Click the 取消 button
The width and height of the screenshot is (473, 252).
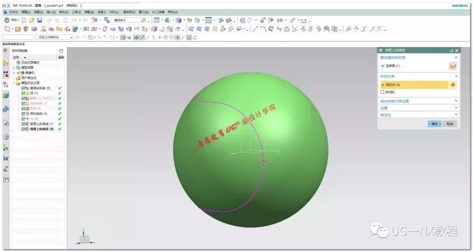(449, 124)
